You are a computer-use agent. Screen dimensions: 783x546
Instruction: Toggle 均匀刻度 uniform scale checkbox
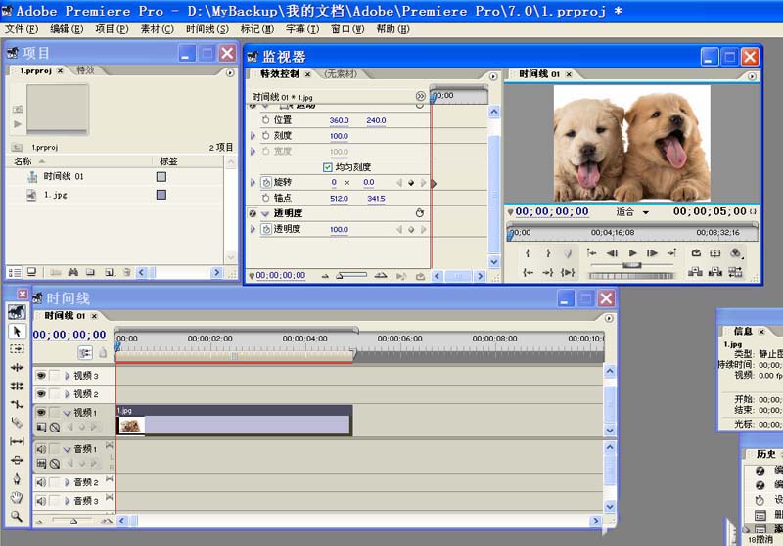pyautogui.click(x=328, y=167)
